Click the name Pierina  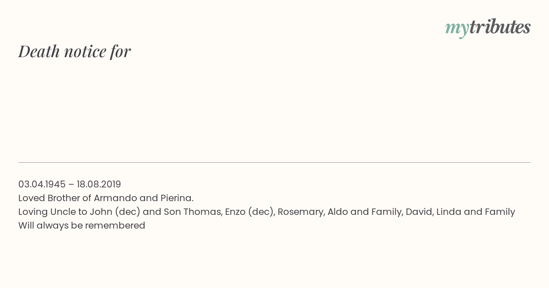(177, 198)
